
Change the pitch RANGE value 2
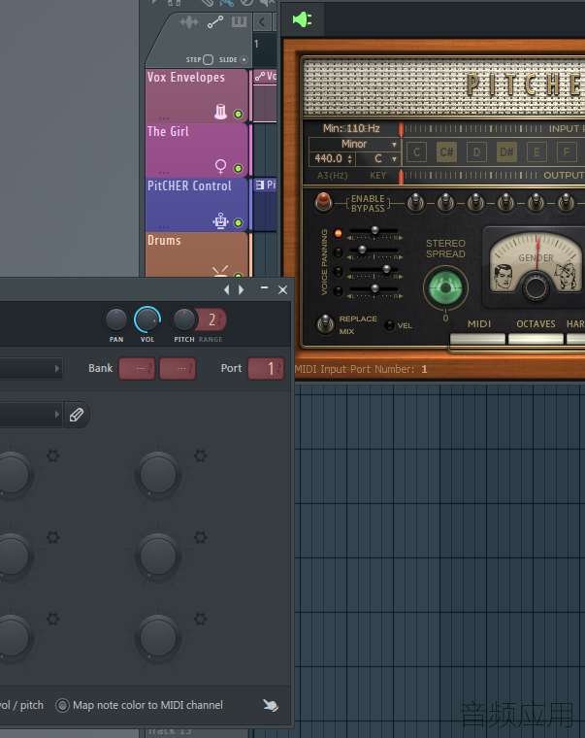pos(211,320)
